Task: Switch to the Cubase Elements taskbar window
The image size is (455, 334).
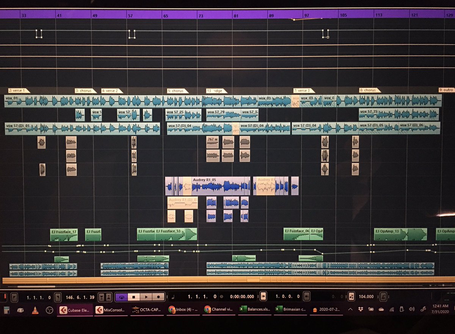Action: [75, 310]
